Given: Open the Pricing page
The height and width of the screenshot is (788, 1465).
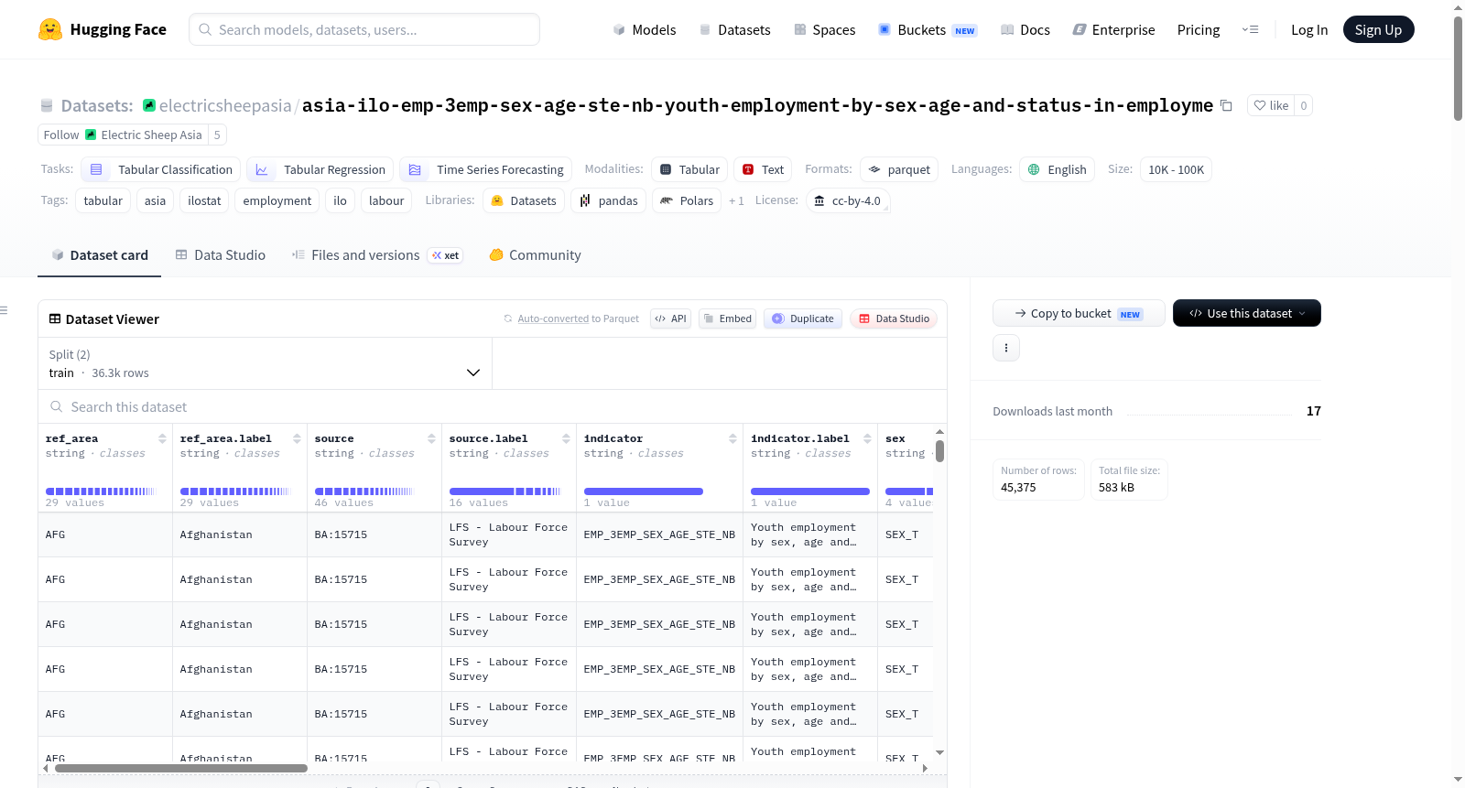Looking at the screenshot, I should [x=1198, y=29].
